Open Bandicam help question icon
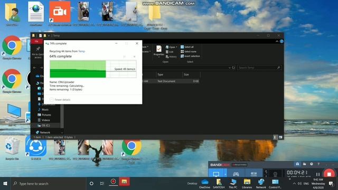 (x=318, y=164)
